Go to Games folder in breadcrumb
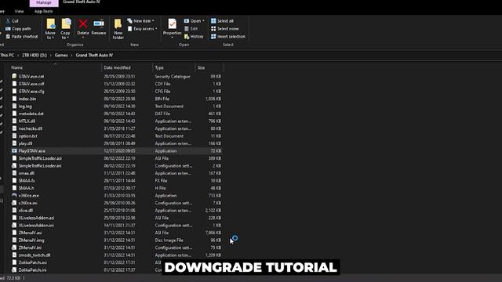 (x=61, y=56)
